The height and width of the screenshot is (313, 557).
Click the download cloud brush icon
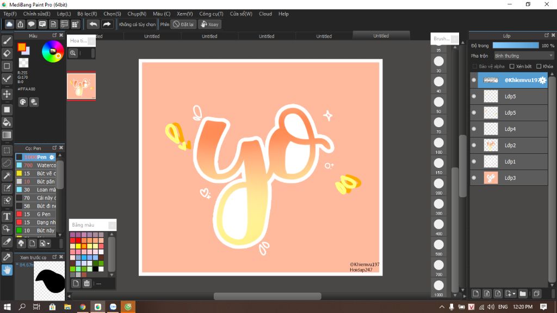point(21,243)
